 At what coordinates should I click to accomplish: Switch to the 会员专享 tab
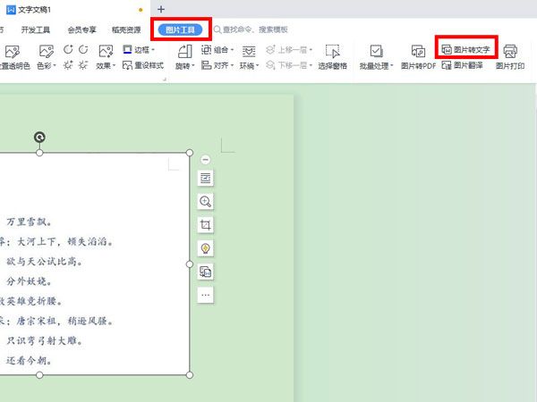[81, 30]
